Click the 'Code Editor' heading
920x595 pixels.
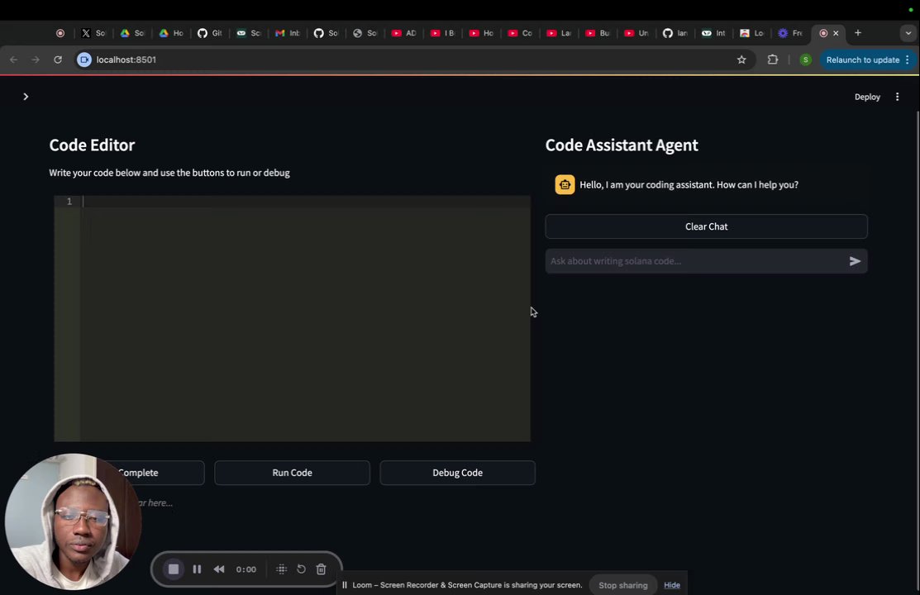[92, 145]
